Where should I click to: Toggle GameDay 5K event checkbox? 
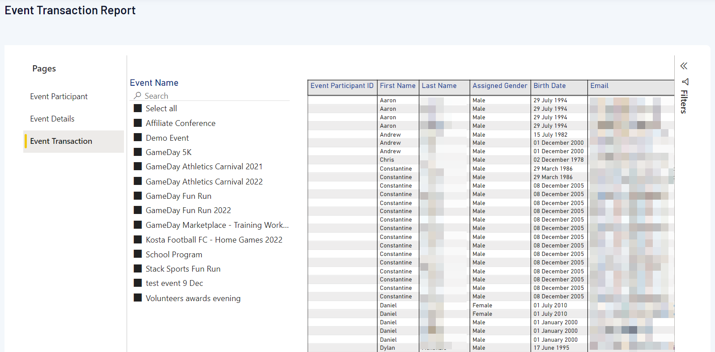[138, 152]
